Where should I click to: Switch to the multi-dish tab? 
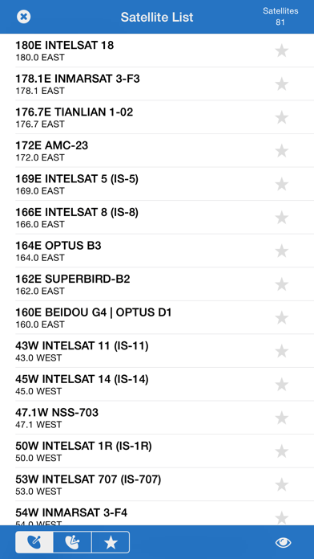point(73,542)
